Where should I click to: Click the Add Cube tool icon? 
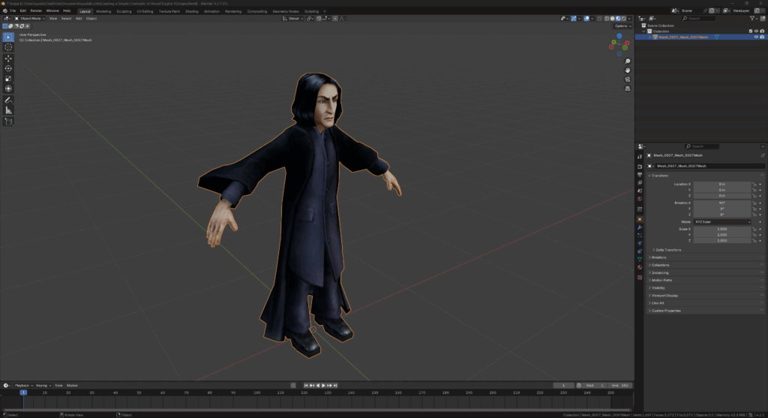coord(9,121)
